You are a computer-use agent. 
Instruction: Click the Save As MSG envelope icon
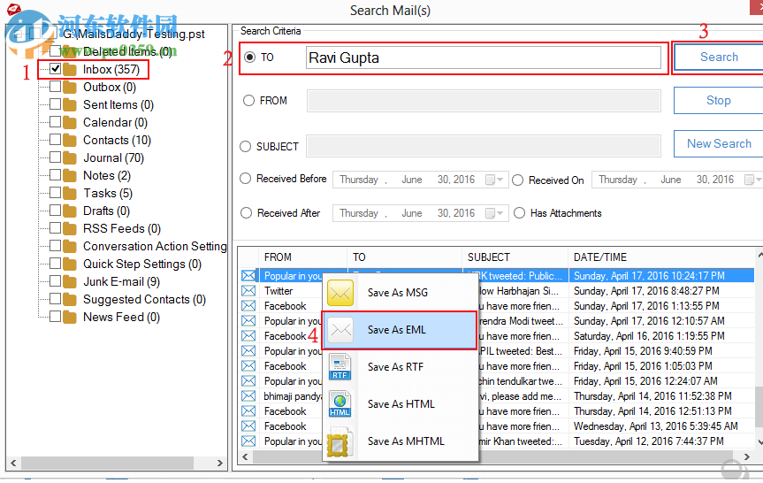pos(340,293)
